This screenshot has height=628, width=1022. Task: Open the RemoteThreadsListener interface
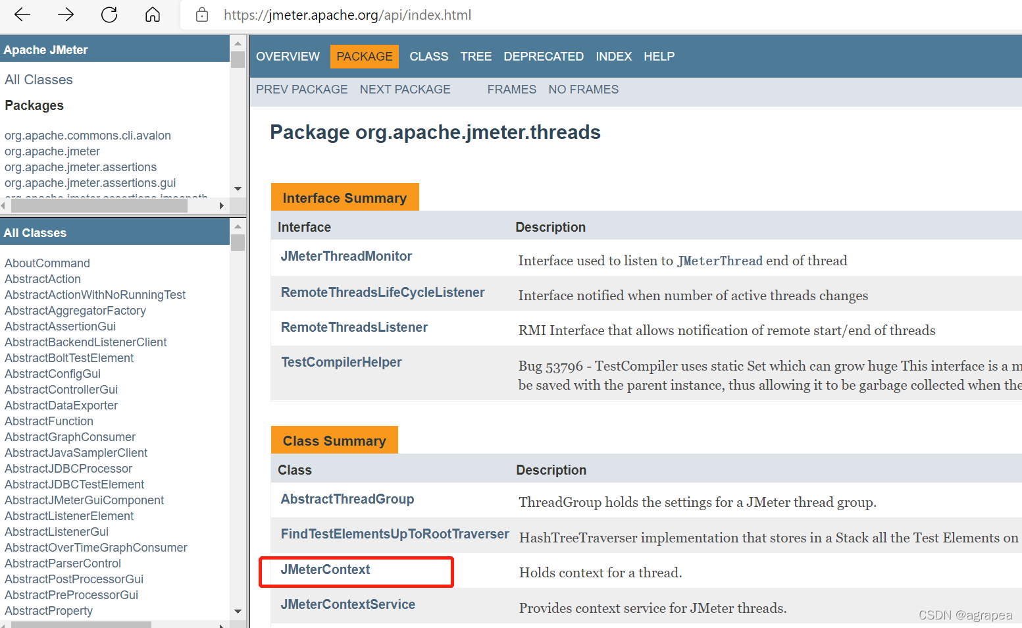(x=354, y=327)
